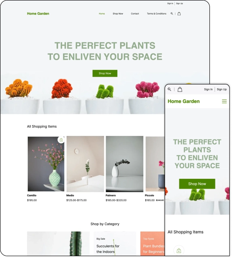
Task: Click the desktop header search magnifier icon
Action: tap(172, 14)
